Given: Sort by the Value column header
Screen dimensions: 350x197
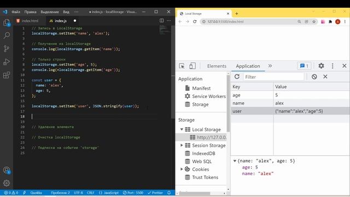Looking at the screenshot, I should coord(312,86).
